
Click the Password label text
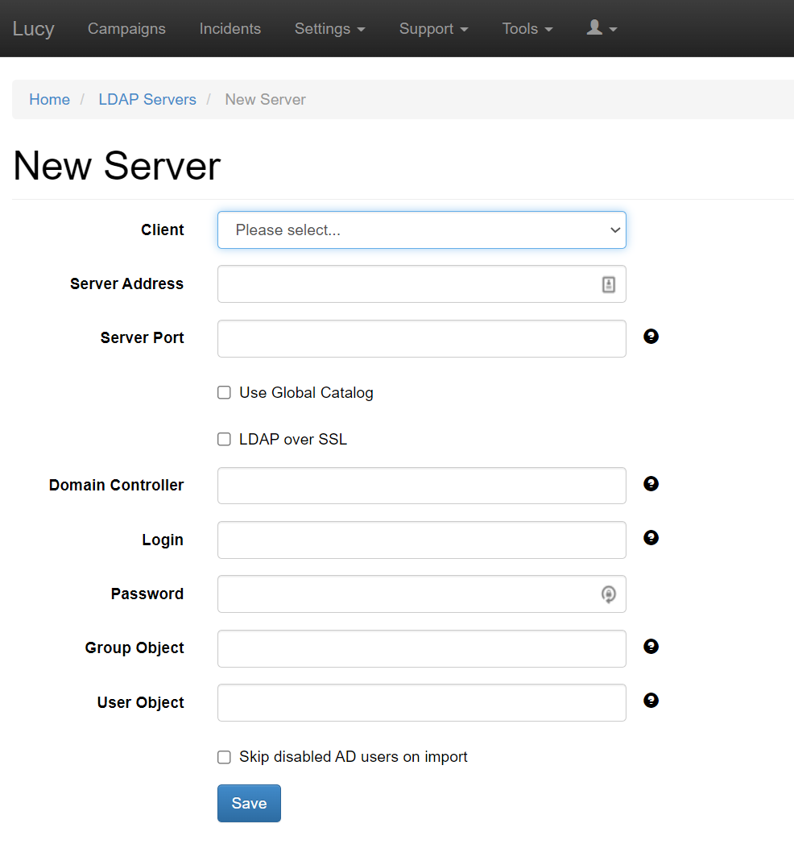point(147,594)
